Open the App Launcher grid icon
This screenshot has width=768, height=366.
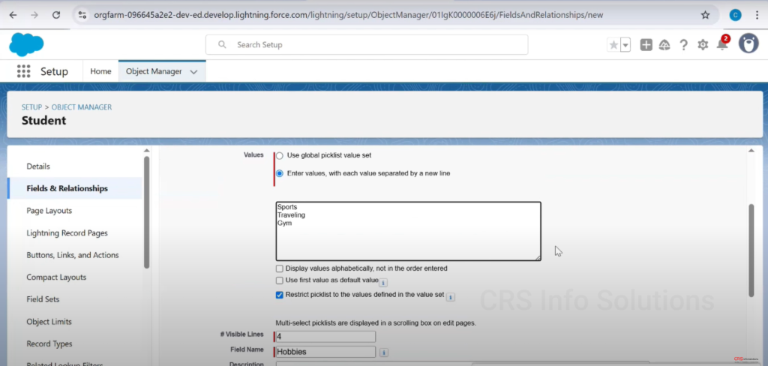point(23,71)
